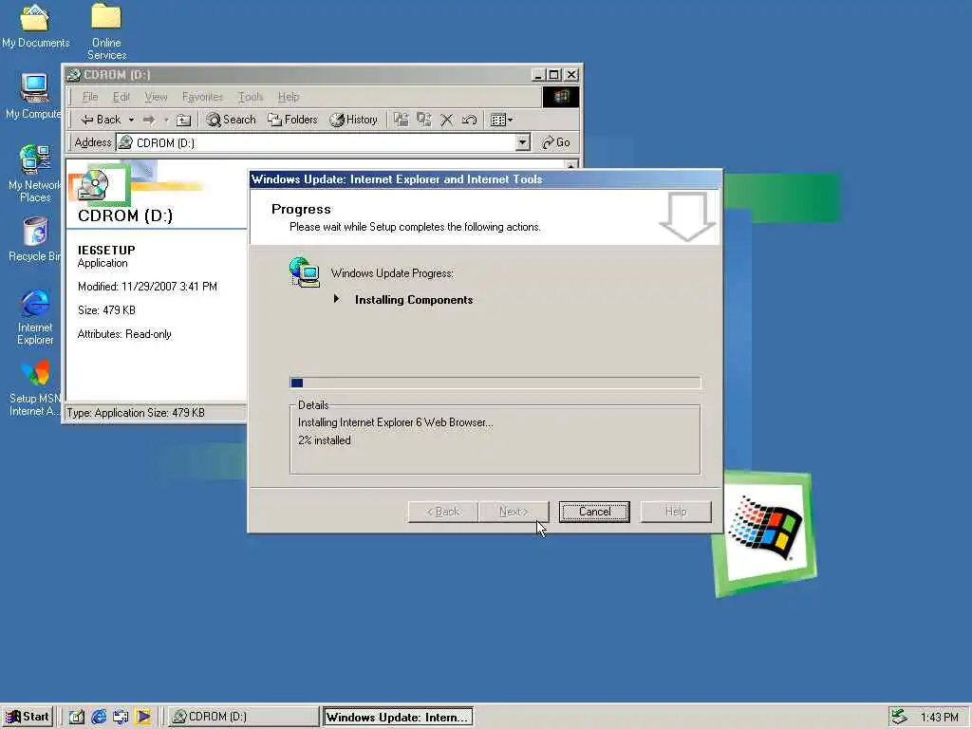
Task: Click 'Installing Internet Explorer 6 Web Browser...' text
Action: coord(396,422)
